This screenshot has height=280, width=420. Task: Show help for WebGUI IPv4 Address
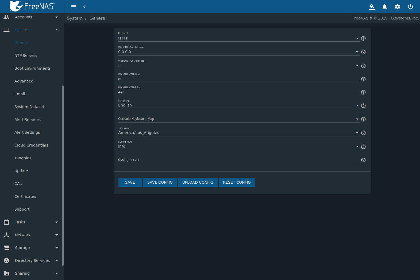(x=363, y=52)
